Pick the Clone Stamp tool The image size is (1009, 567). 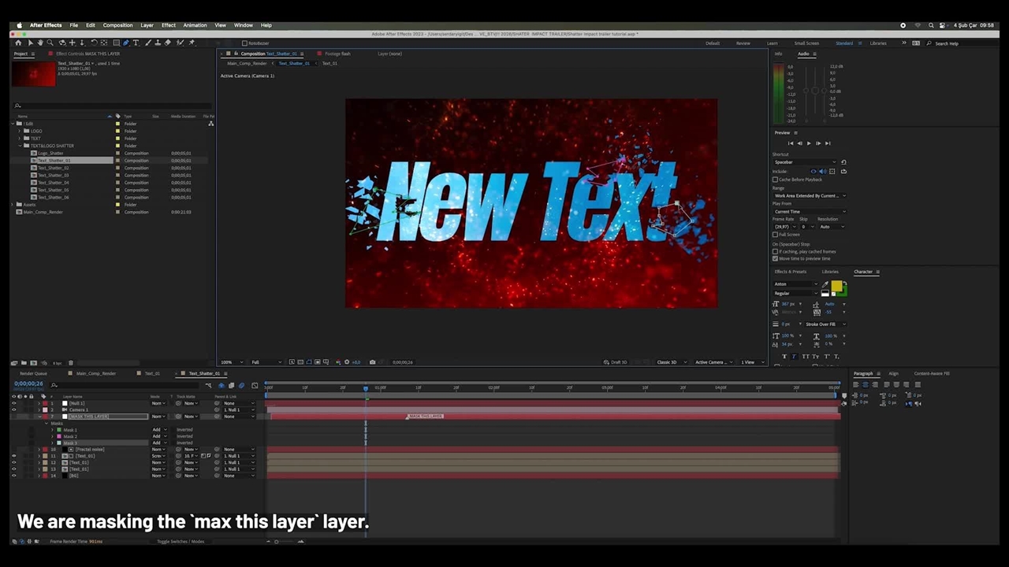click(x=157, y=43)
